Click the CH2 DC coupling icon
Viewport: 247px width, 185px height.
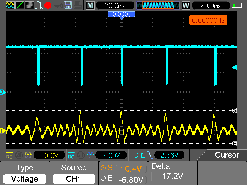coord(71,155)
